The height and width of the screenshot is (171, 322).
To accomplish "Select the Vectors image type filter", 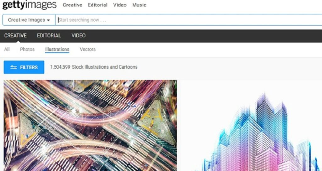I will coord(88,49).
